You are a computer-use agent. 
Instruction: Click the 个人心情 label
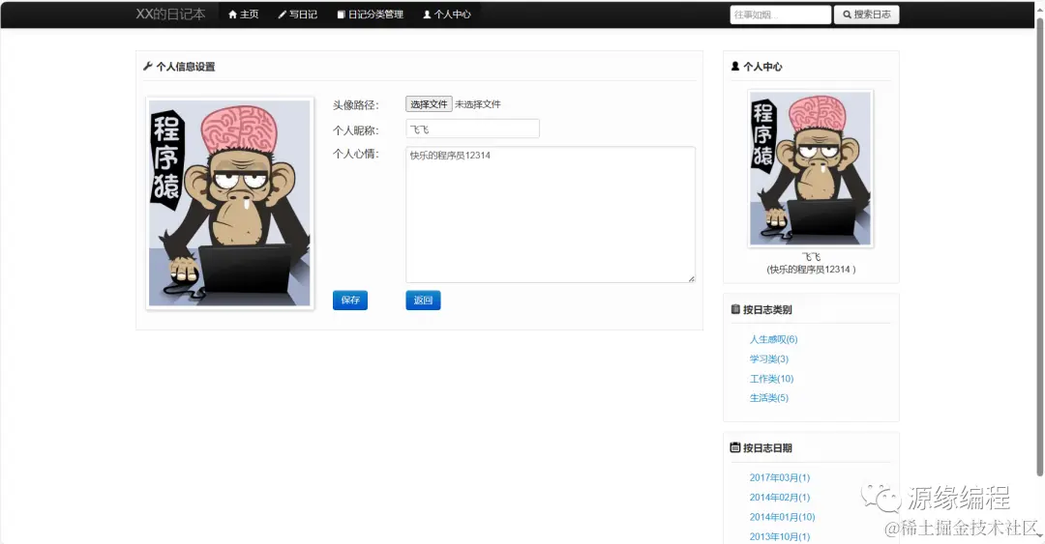click(356, 154)
